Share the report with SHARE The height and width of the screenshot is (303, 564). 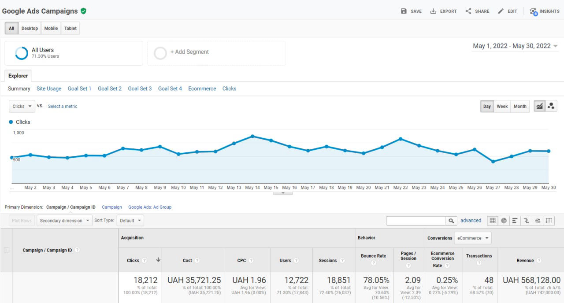tap(477, 11)
